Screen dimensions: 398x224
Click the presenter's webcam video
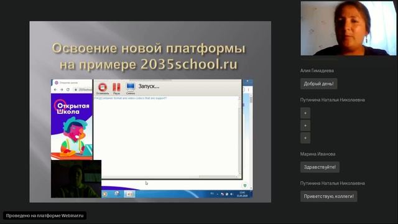click(348, 28)
